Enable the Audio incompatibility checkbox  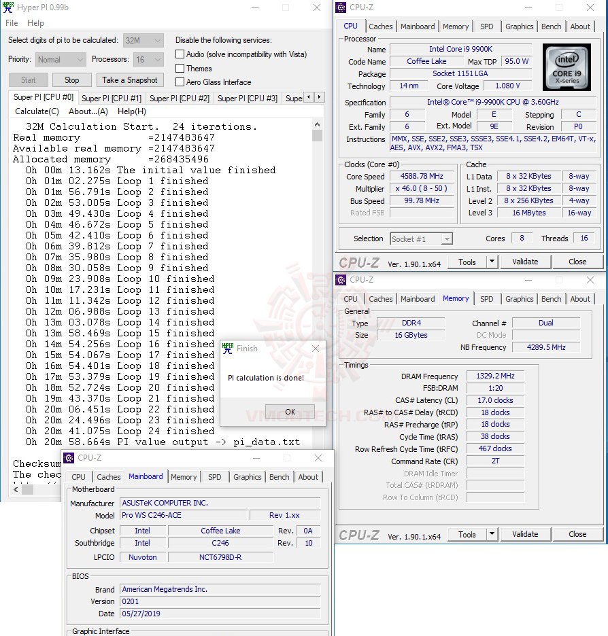coord(180,54)
